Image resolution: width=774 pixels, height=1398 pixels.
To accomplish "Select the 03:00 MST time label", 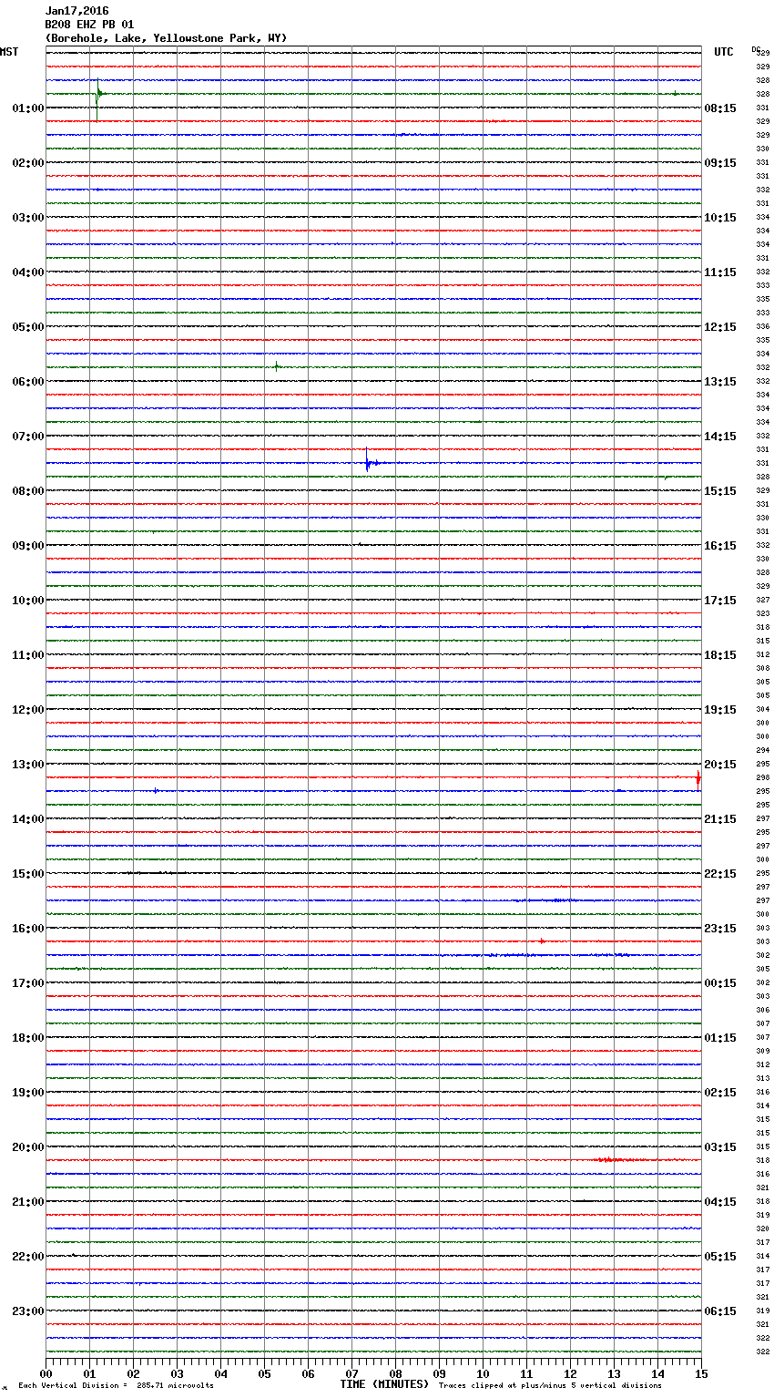I will tap(27, 218).
